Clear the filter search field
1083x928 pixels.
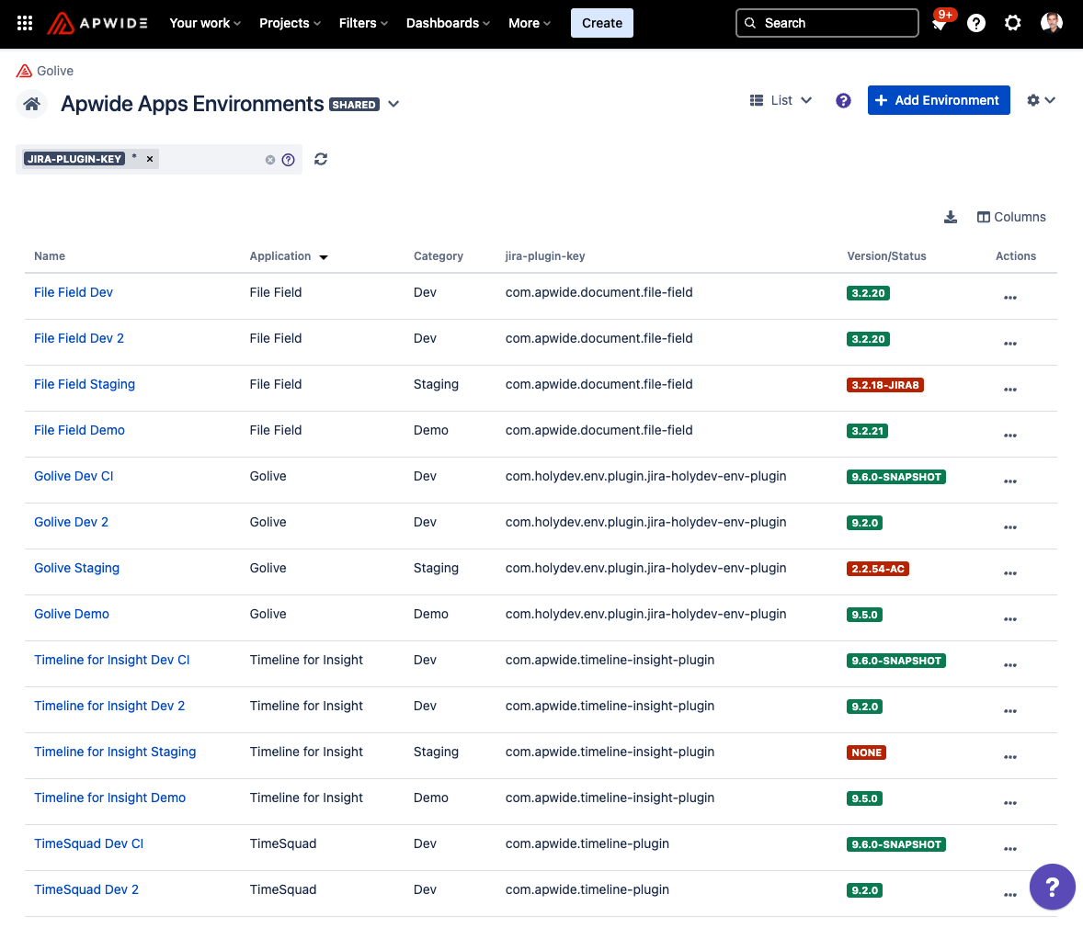[x=270, y=160]
